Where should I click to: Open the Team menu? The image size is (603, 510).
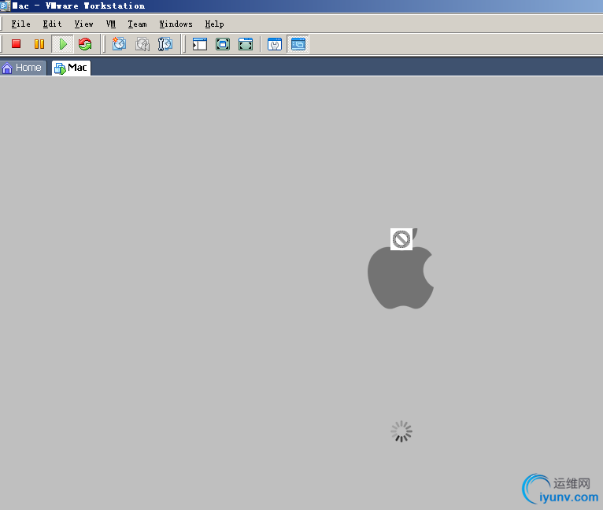tap(137, 24)
